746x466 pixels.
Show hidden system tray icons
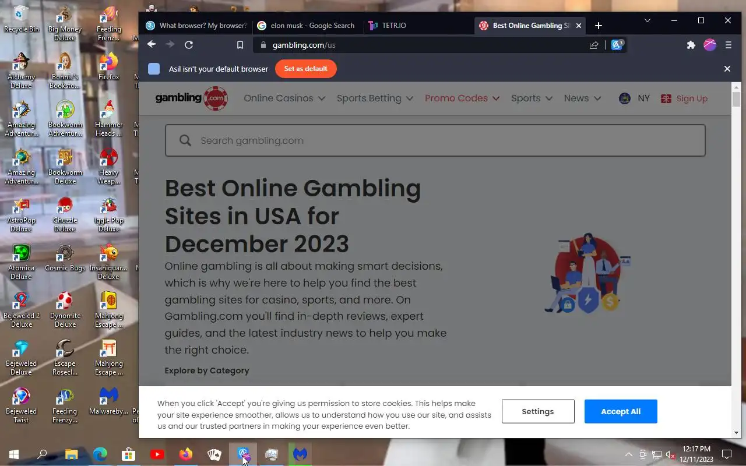628,454
